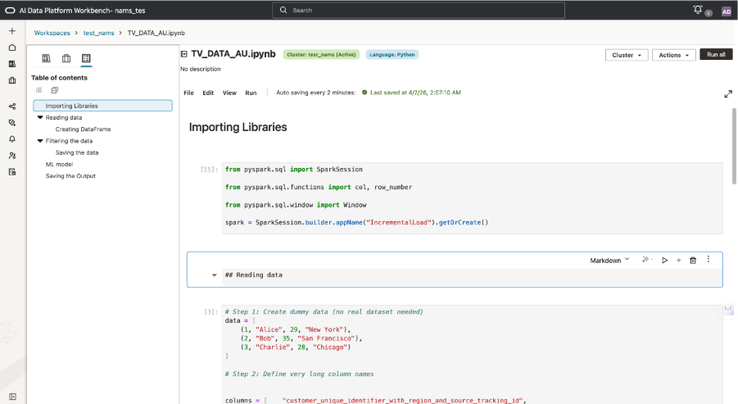Collapse the Reading data tree section
The image size is (738, 404).
click(40, 117)
